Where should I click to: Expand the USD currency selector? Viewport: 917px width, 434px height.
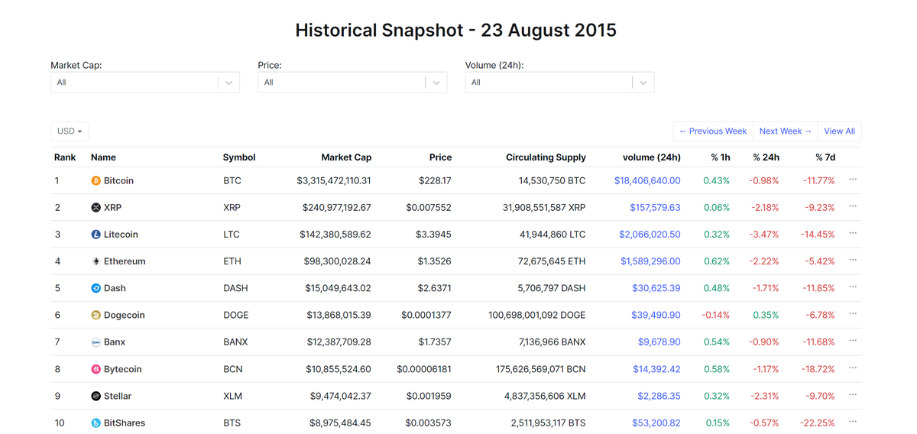pyautogui.click(x=70, y=131)
